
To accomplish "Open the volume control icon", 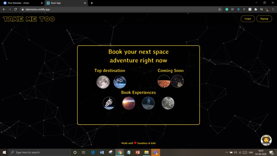I will [x=235, y=152].
